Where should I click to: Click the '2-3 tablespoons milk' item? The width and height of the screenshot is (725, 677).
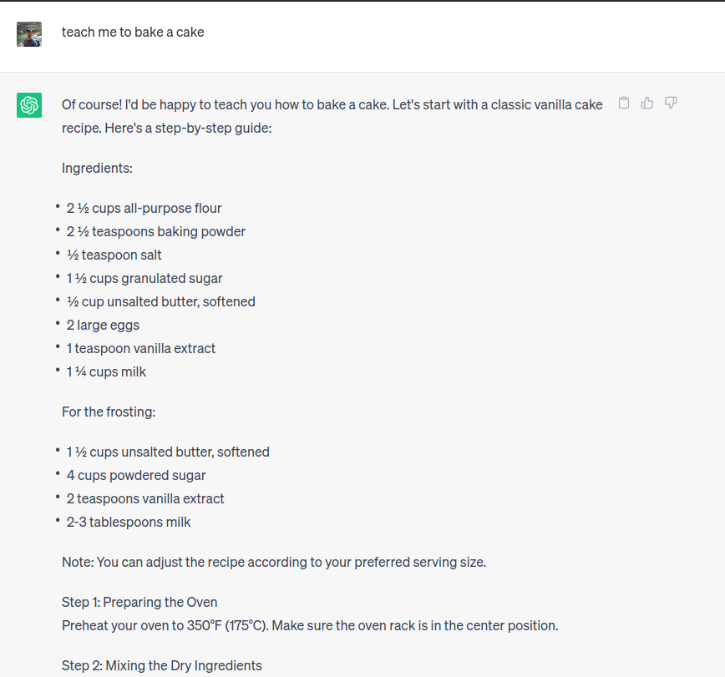tap(129, 523)
